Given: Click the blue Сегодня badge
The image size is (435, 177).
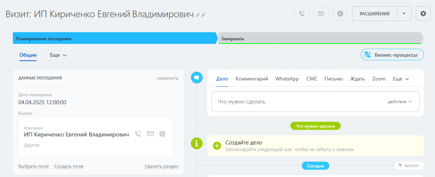Looking at the screenshot, I should click(316, 166).
